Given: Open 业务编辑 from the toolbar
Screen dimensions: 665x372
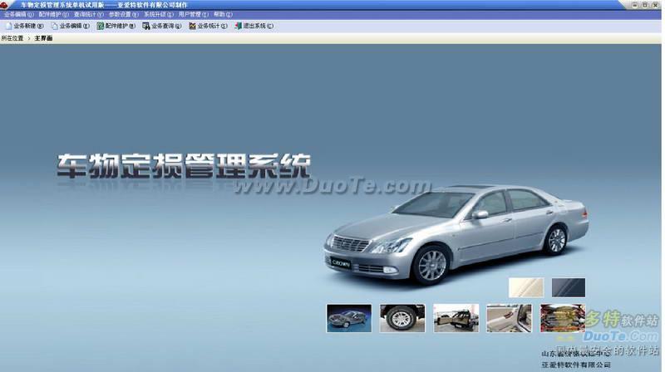Looking at the screenshot, I should click(71, 26).
